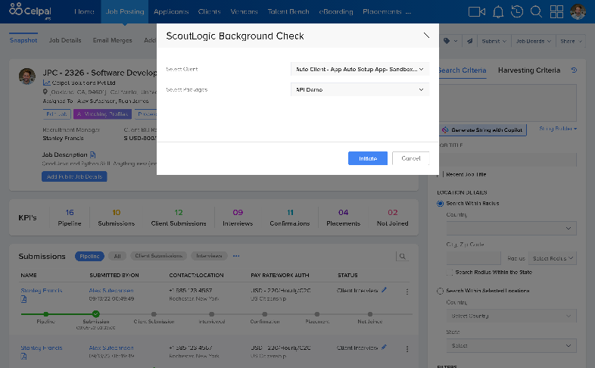595x368 pixels.
Task: Select Search Within Selected Locations radio
Action: (x=440, y=291)
